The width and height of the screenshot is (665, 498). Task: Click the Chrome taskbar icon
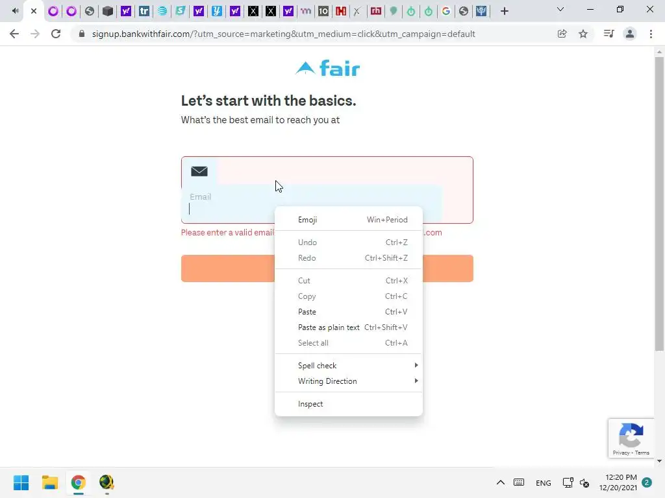tap(78, 482)
